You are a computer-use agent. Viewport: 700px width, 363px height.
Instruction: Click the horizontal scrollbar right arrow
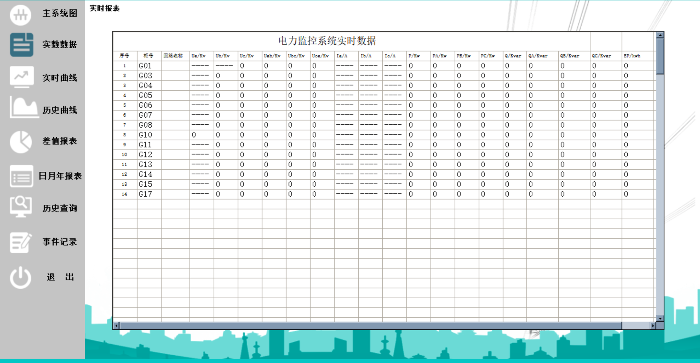(653, 325)
